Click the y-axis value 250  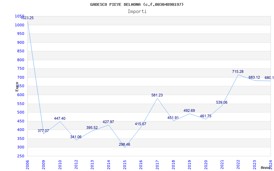click(21, 156)
